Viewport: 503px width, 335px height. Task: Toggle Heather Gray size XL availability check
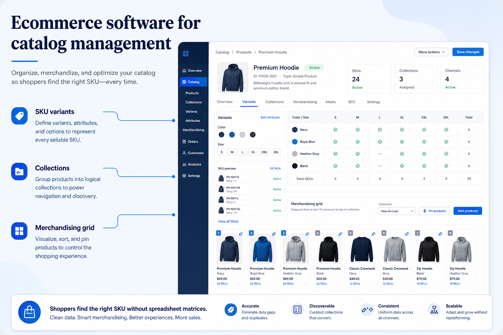coord(402,154)
